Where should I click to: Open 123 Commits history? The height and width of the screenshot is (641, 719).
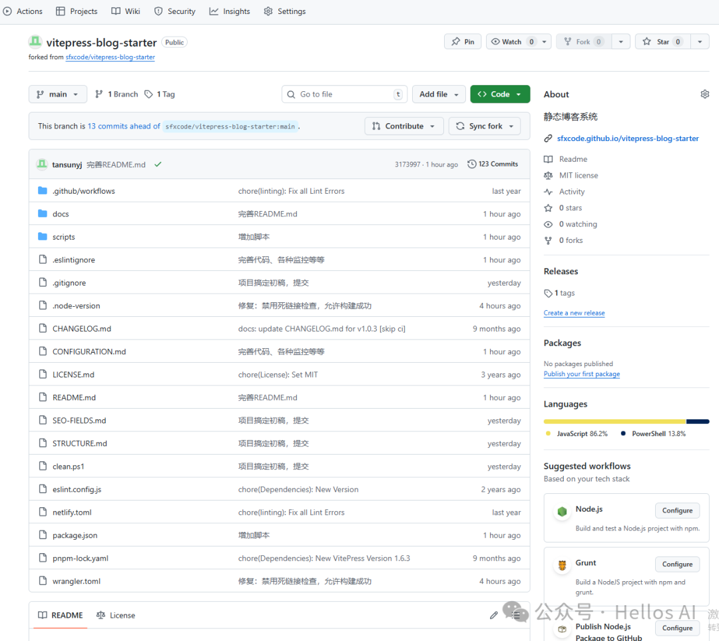pos(493,164)
